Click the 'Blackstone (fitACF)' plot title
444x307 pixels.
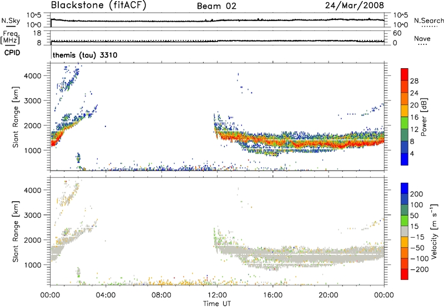coord(98,5)
